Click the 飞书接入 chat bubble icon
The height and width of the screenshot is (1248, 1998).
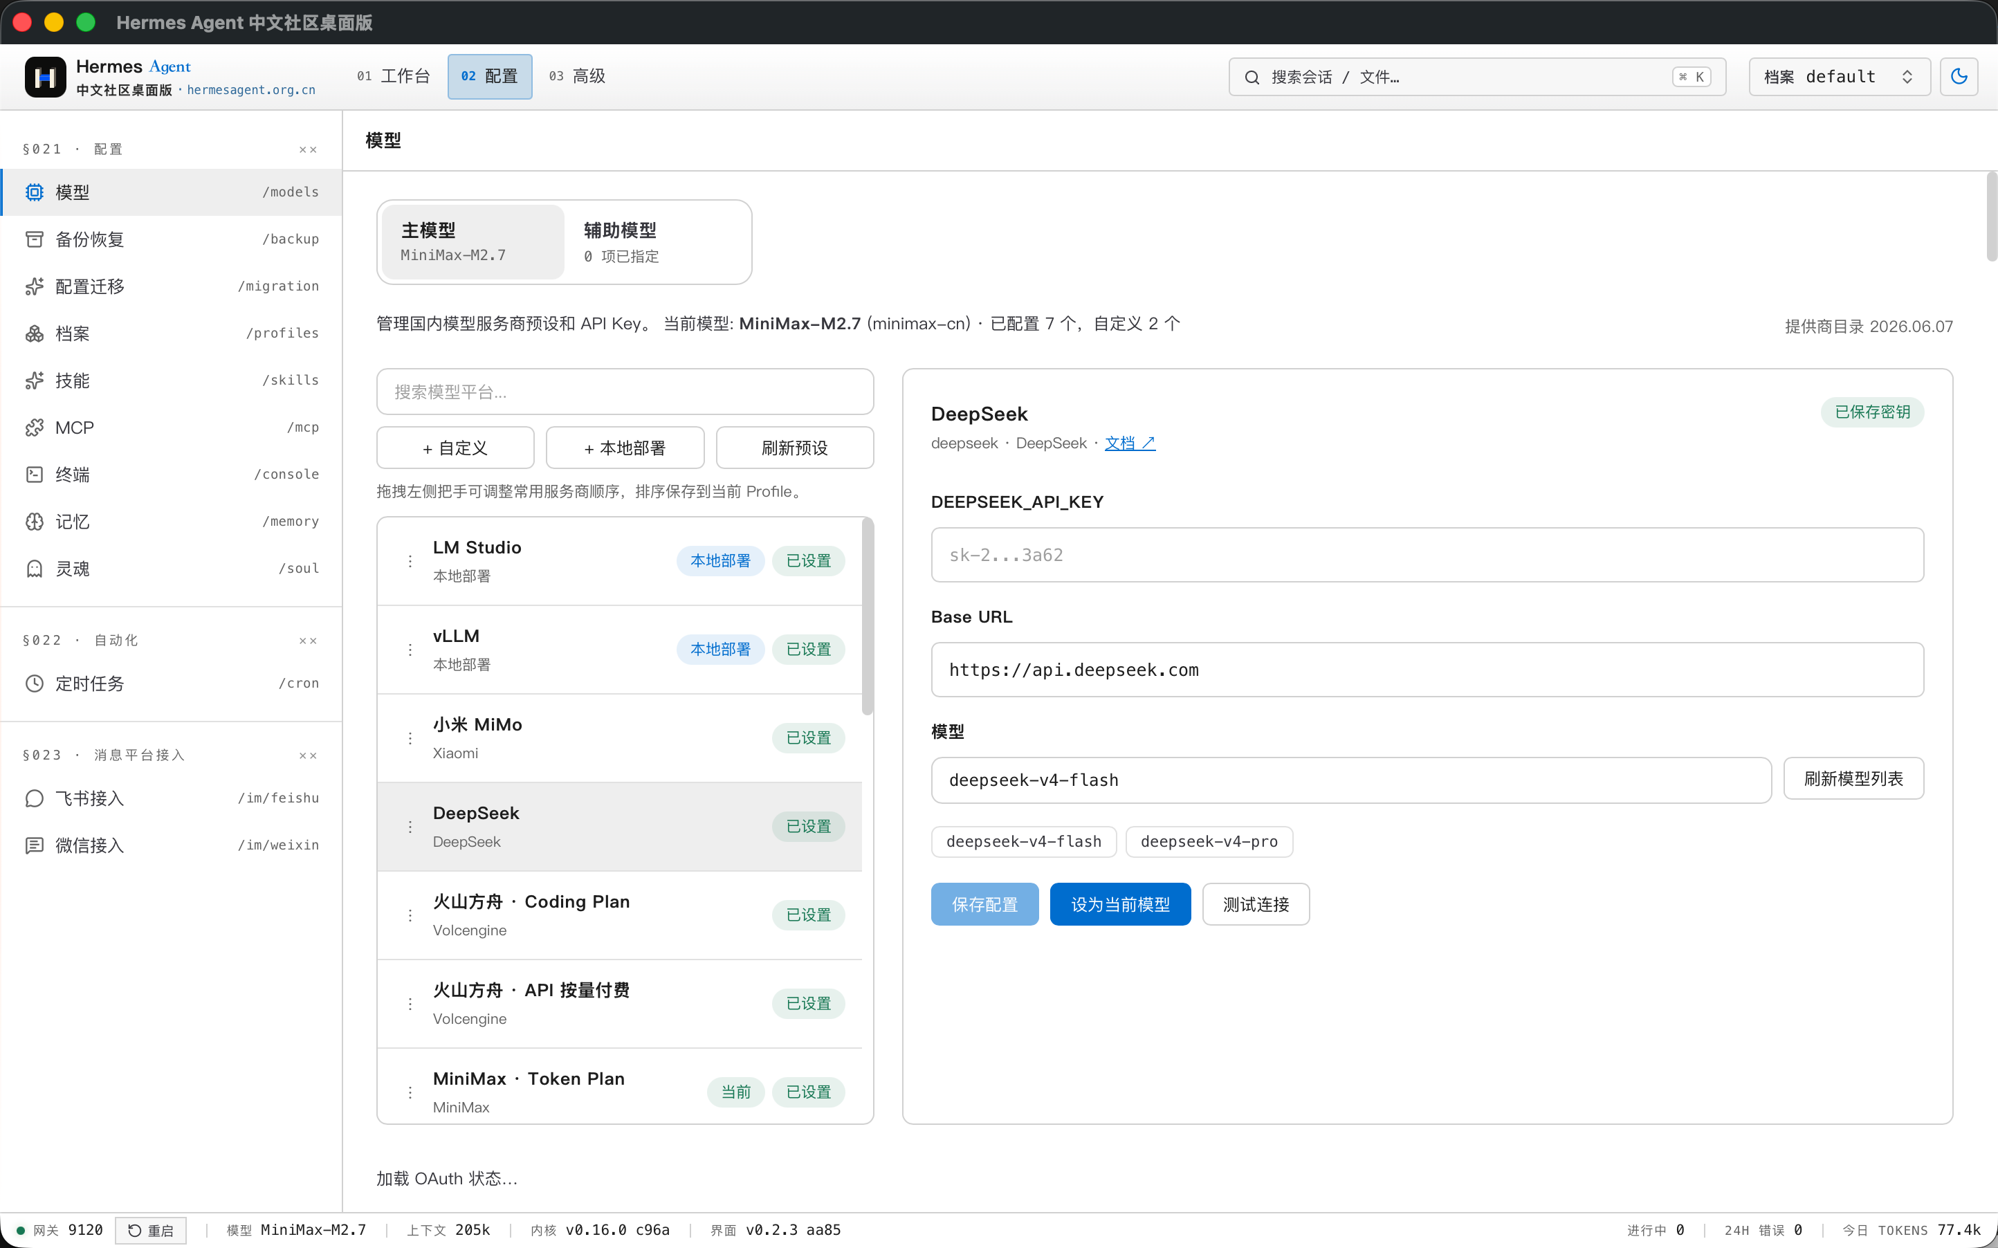(34, 798)
